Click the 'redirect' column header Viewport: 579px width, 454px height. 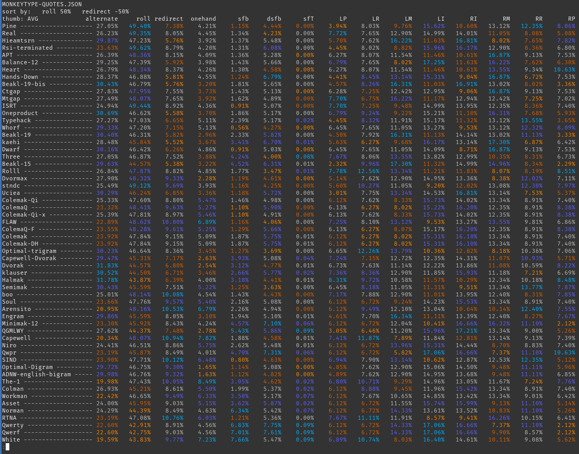point(169,19)
